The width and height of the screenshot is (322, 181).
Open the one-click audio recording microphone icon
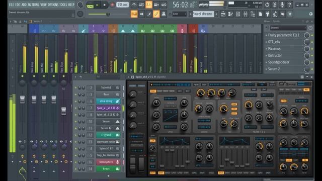click(282, 5)
